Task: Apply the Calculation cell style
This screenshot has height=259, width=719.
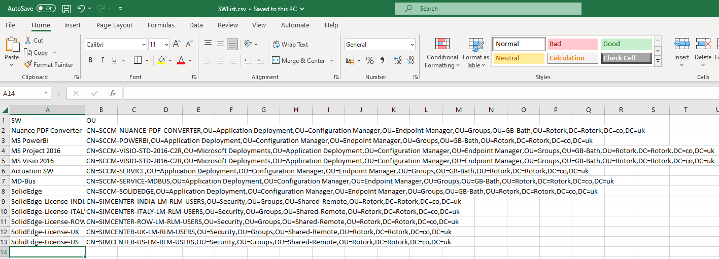Action: pyautogui.click(x=573, y=58)
